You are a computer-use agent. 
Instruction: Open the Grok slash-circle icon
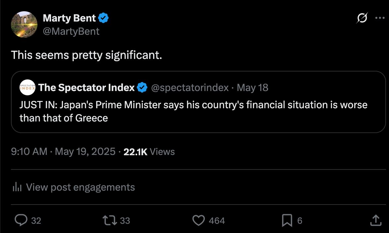click(362, 18)
